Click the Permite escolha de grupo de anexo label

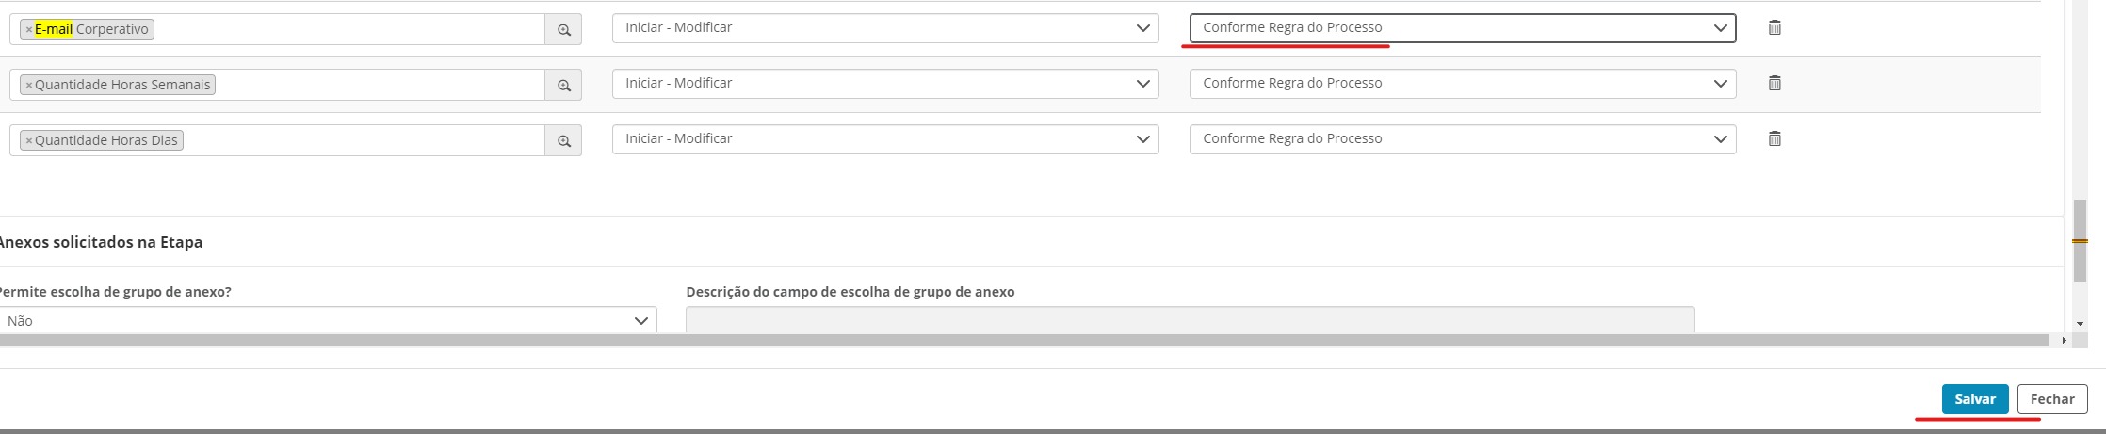114,292
